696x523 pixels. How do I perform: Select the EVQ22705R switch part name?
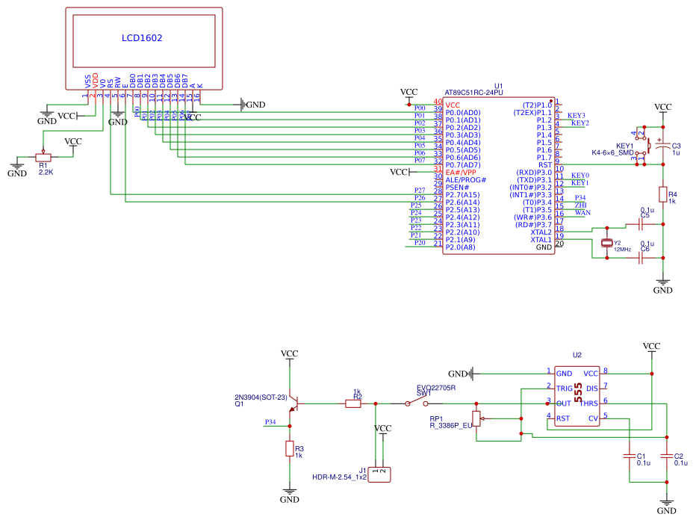tap(436, 388)
